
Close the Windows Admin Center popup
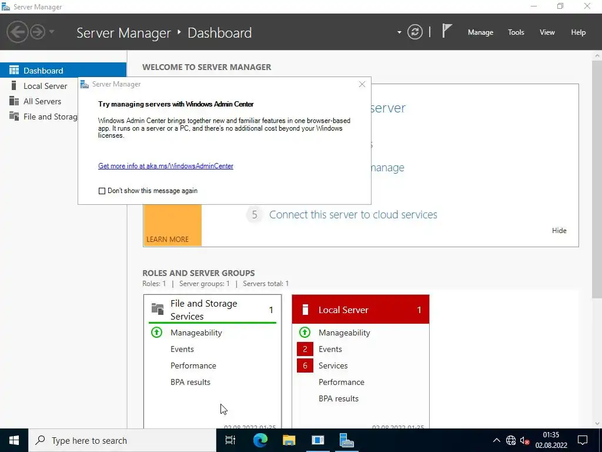[x=362, y=84]
